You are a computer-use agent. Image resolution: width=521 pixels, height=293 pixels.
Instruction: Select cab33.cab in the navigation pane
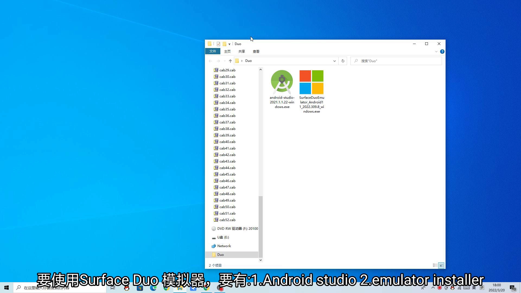(x=227, y=96)
